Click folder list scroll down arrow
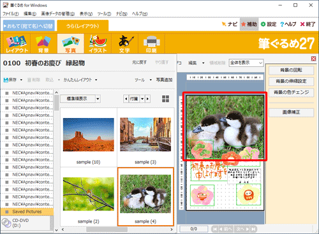Image resolution: width=319 pixels, height=234 pixels. click(x=56, y=230)
